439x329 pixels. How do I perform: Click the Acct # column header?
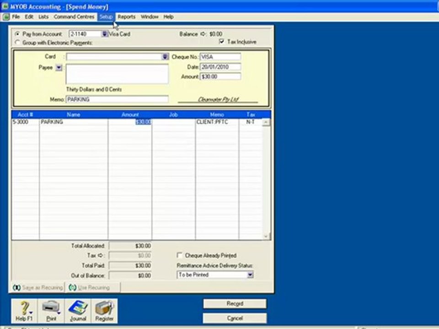[25, 115]
